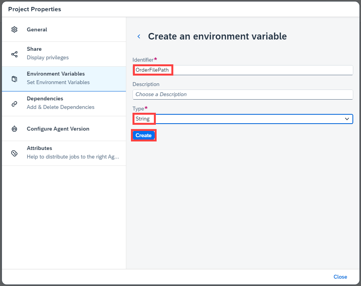
Task: Click the General gear icon
Action: coord(14,29)
